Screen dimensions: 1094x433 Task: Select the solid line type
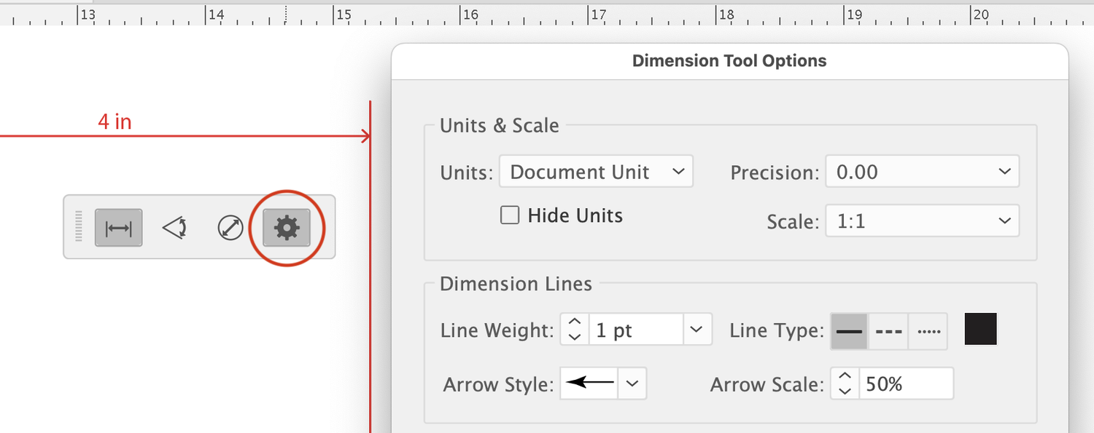pyautogui.click(x=849, y=330)
